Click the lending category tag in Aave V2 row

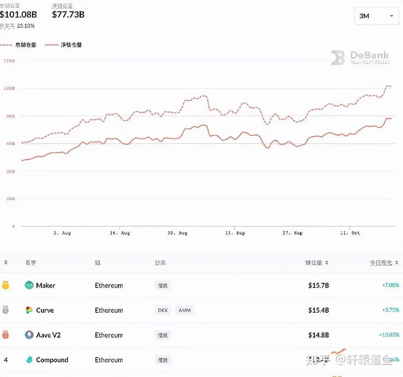tap(163, 335)
